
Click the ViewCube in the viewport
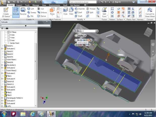[148, 32]
